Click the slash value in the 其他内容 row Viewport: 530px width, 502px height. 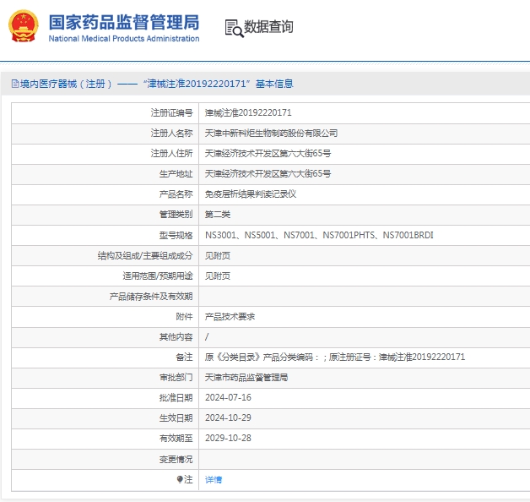click(207, 337)
